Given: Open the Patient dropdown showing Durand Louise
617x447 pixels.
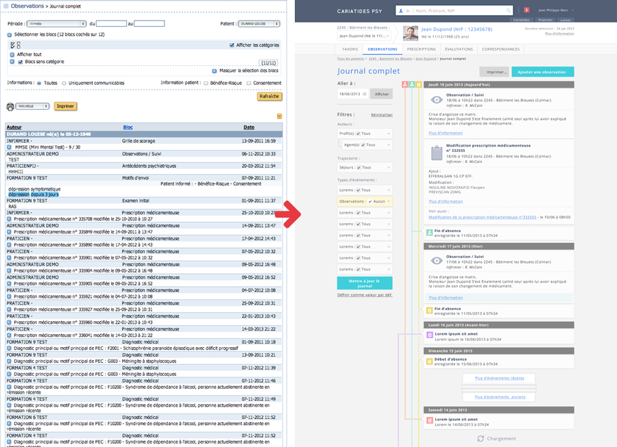Looking at the screenshot, I should (258, 23).
